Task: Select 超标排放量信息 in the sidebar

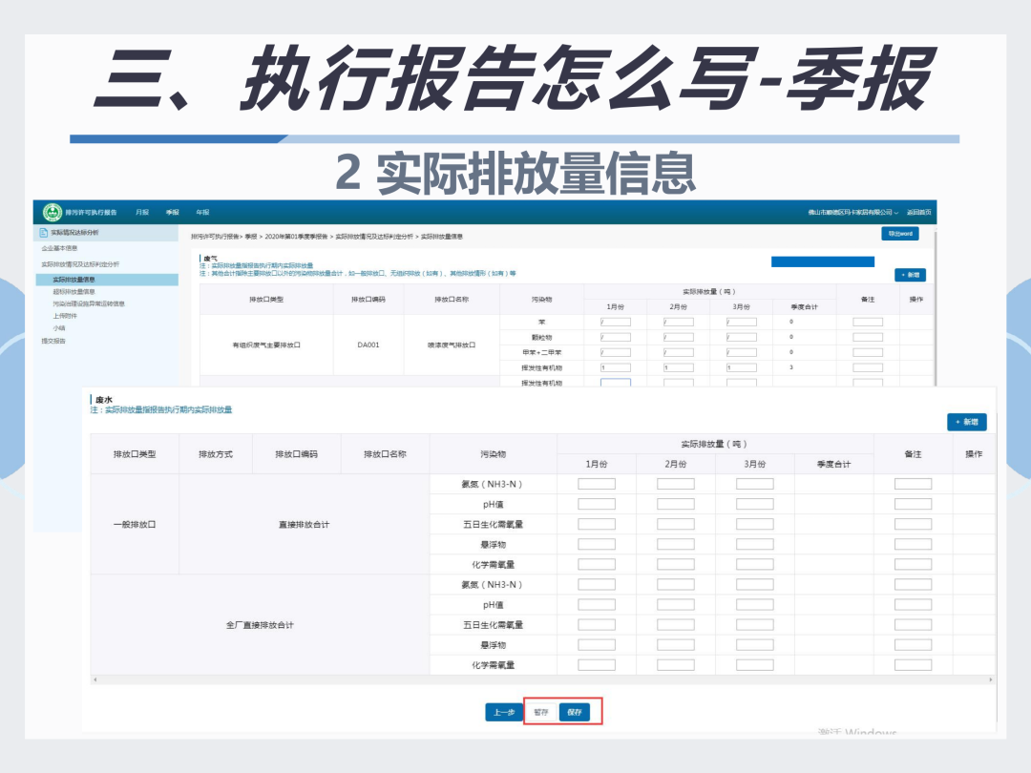Action: (x=74, y=292)
